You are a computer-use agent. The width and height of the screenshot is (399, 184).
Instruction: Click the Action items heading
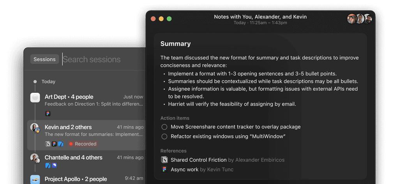coord(175,118)
